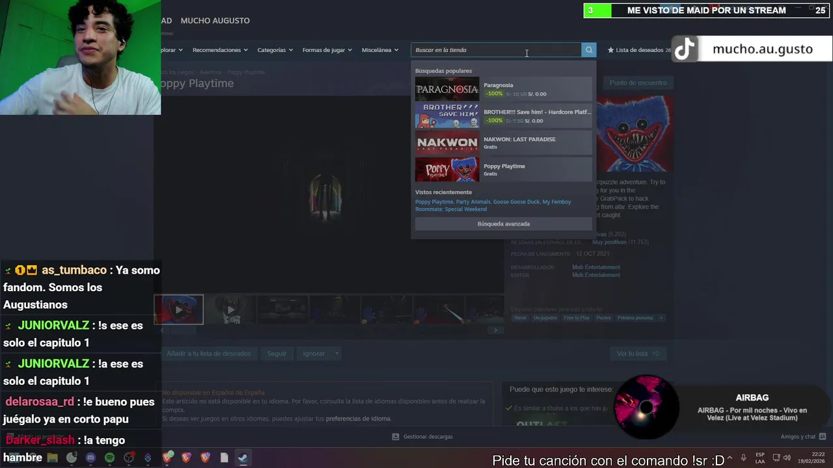Open the MUCHO AUGUSTO profile menu
833x468 pixels.
tap(215, 21)
